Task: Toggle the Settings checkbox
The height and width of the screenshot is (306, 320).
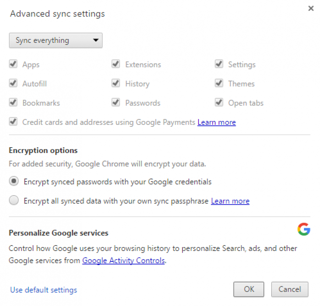Action: 219,64
